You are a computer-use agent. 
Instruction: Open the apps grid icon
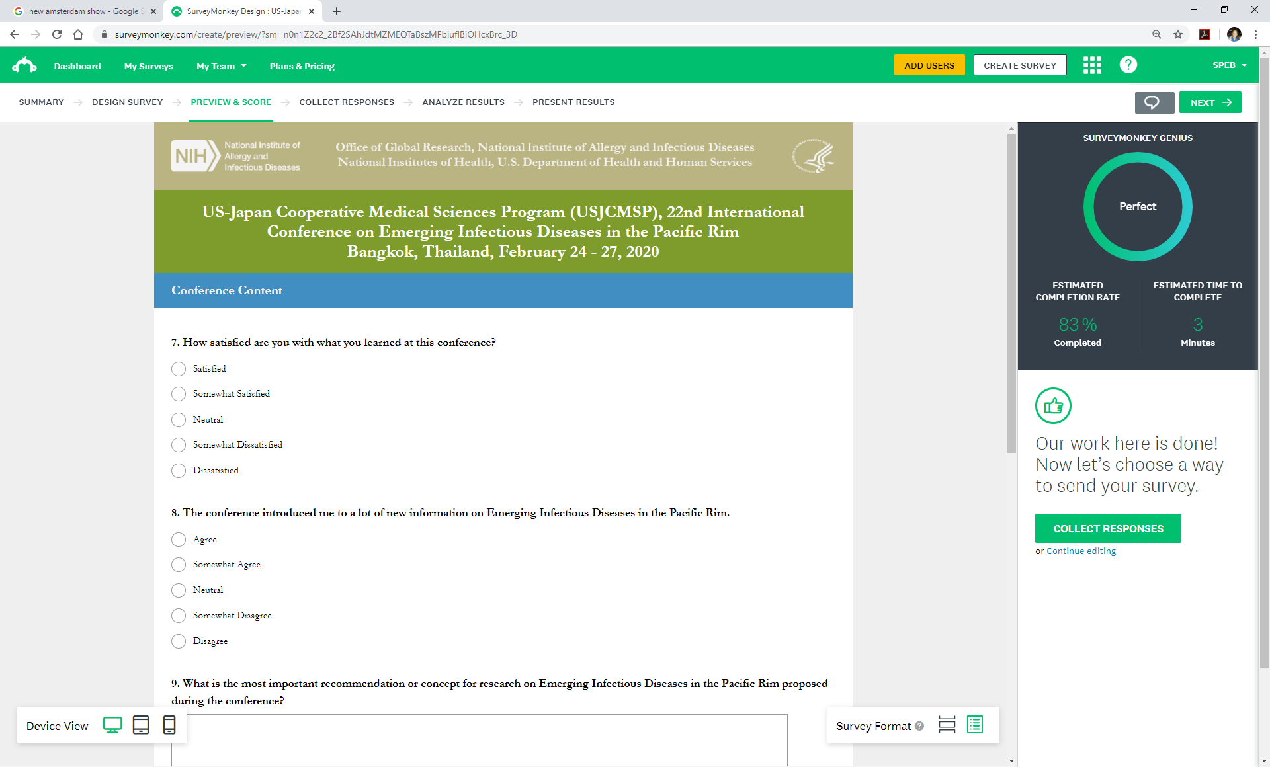click(x=1092, y=65)
